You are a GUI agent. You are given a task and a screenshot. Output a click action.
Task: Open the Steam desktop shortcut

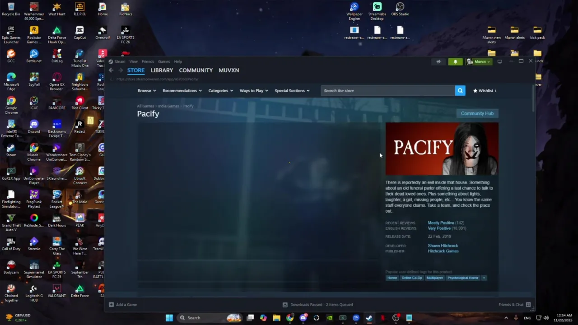[11, 150]
